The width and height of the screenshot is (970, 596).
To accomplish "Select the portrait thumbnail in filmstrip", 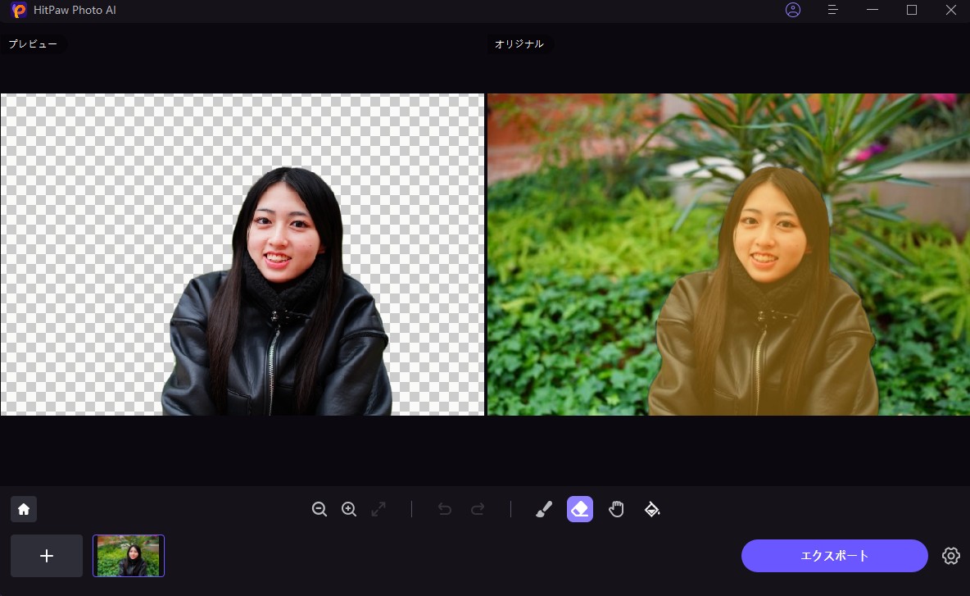I will coord(129,556).
